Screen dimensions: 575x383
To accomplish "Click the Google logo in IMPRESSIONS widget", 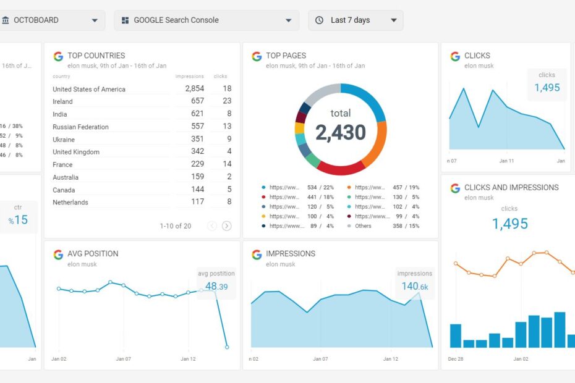I will point(257,255).
